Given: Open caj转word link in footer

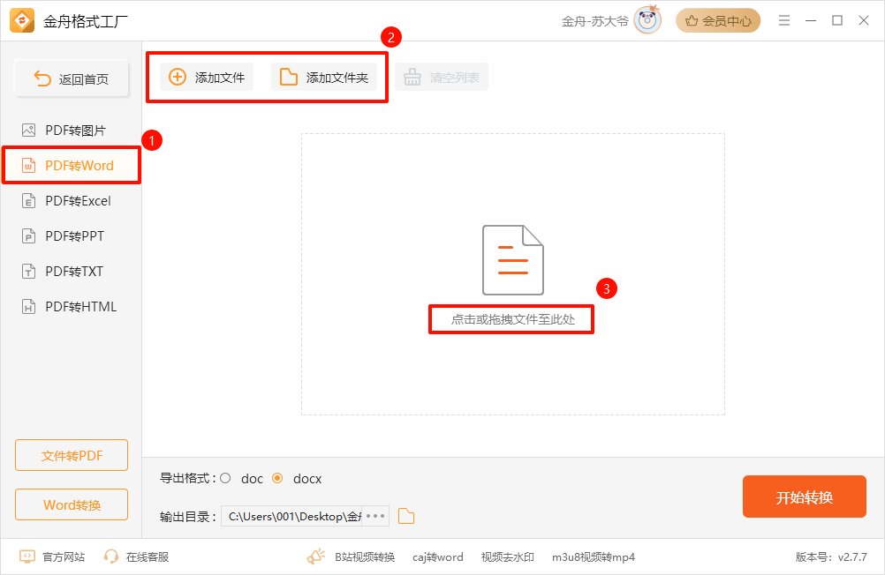Looking at the screenshot, I should [439, 556].
